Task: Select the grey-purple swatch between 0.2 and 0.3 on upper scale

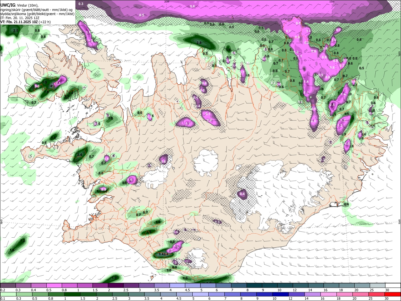Action: [x=8, y=286]
